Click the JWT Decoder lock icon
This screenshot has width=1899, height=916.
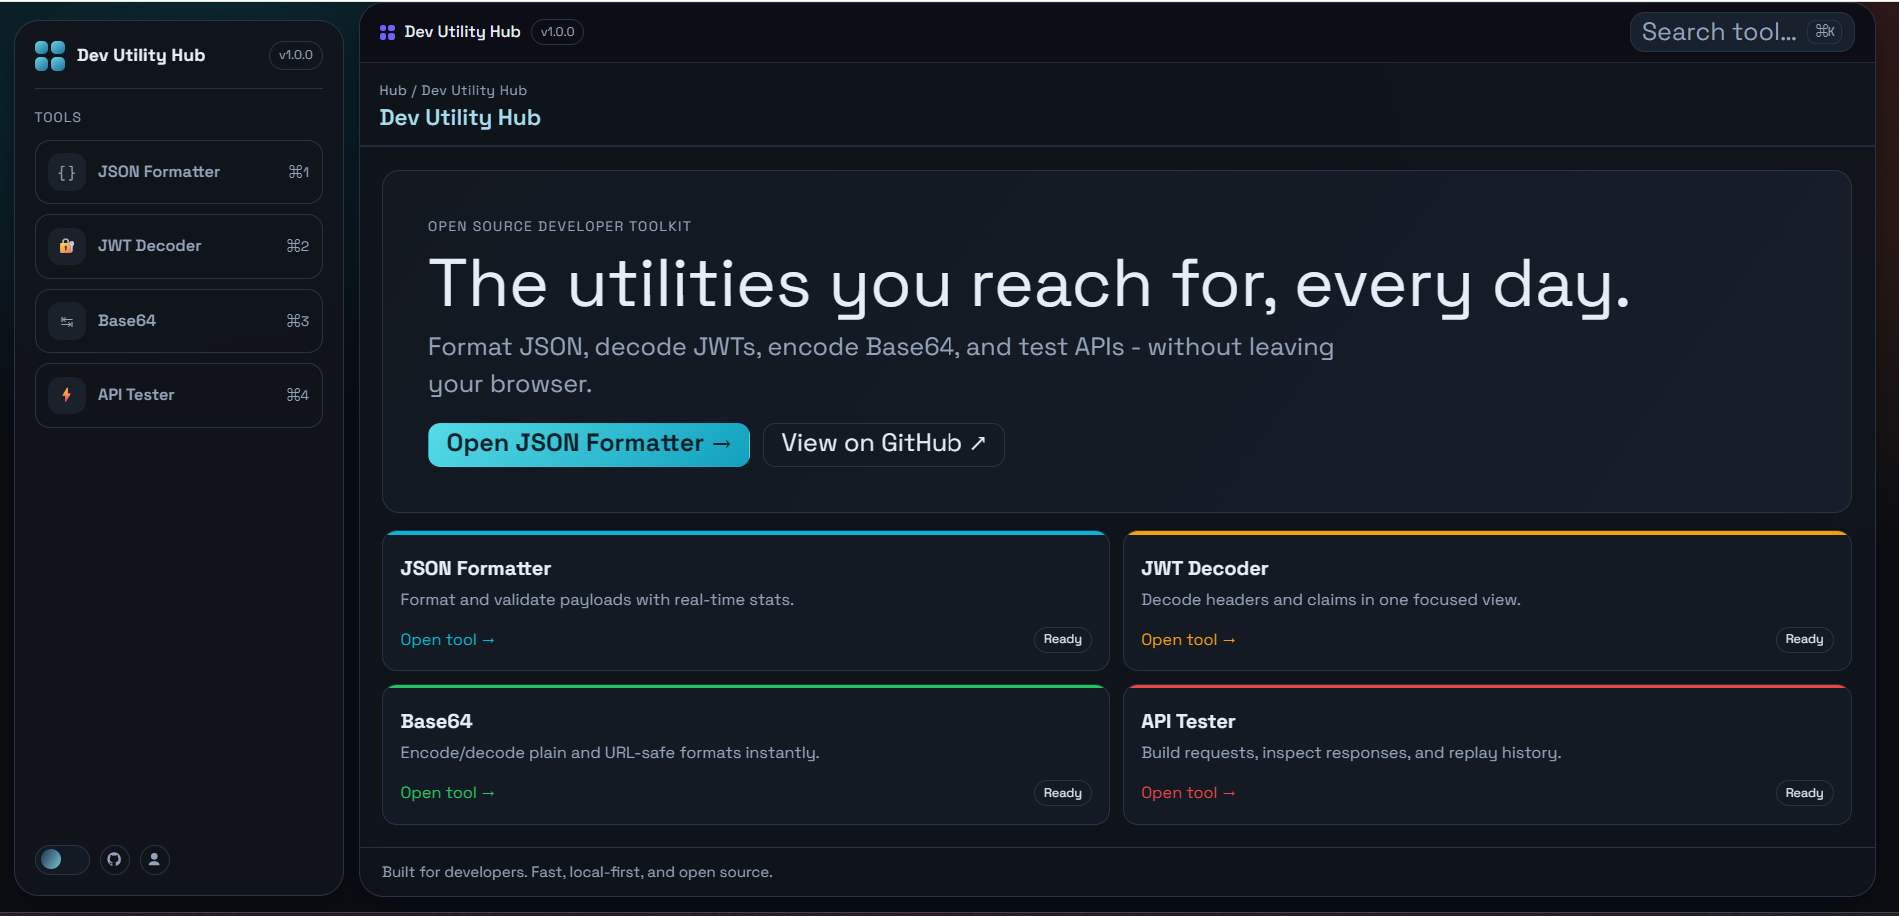coord(67,246)
